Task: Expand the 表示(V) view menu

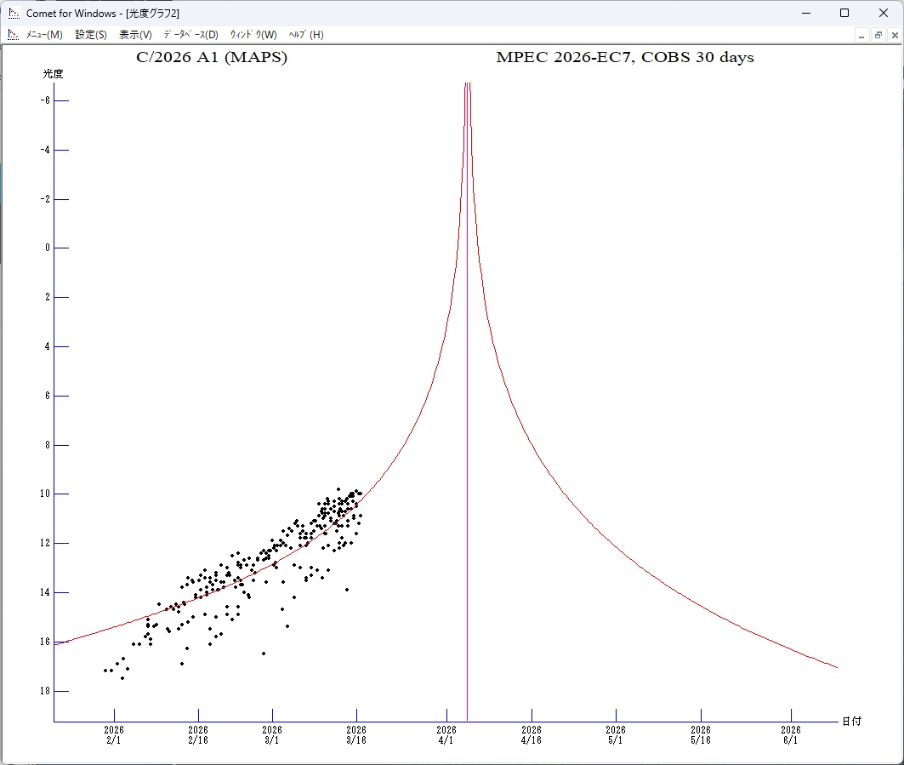Action: pyautogui.click(x=135, y=35)
